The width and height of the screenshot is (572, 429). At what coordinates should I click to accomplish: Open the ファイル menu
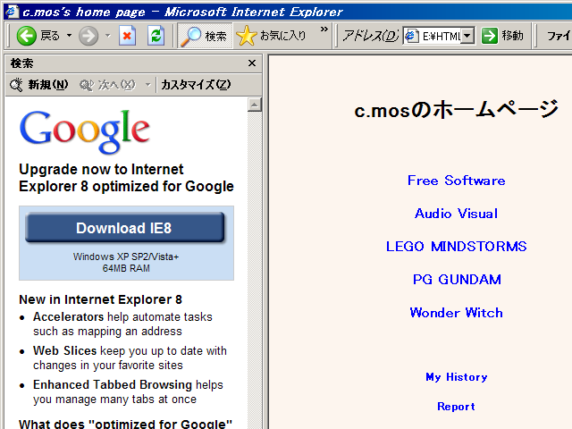pyautogui.click(x=558, y=36)
